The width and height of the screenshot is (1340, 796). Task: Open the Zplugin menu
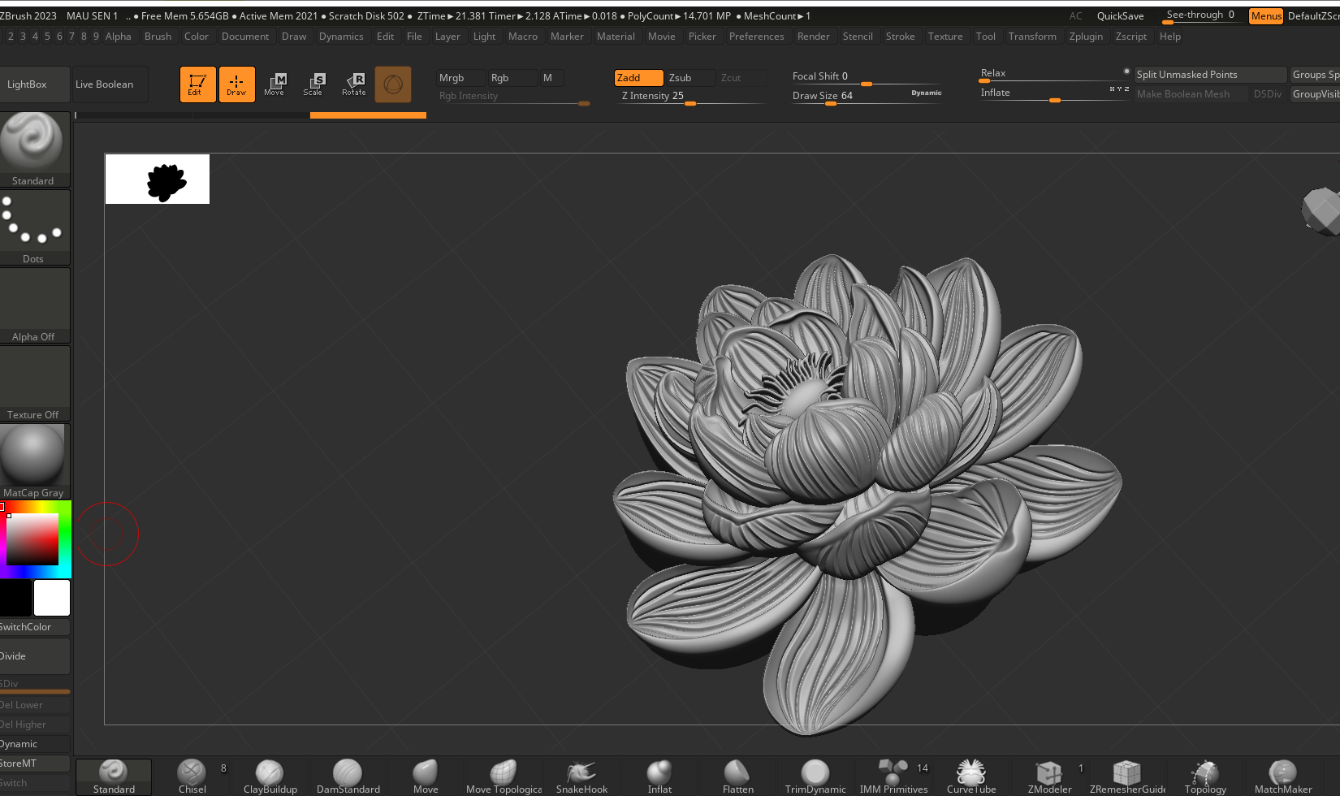coord(1086,37)
